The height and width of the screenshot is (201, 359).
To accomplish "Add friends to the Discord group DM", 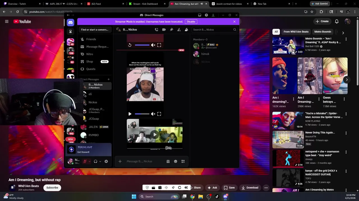I will tap(179, 30).
